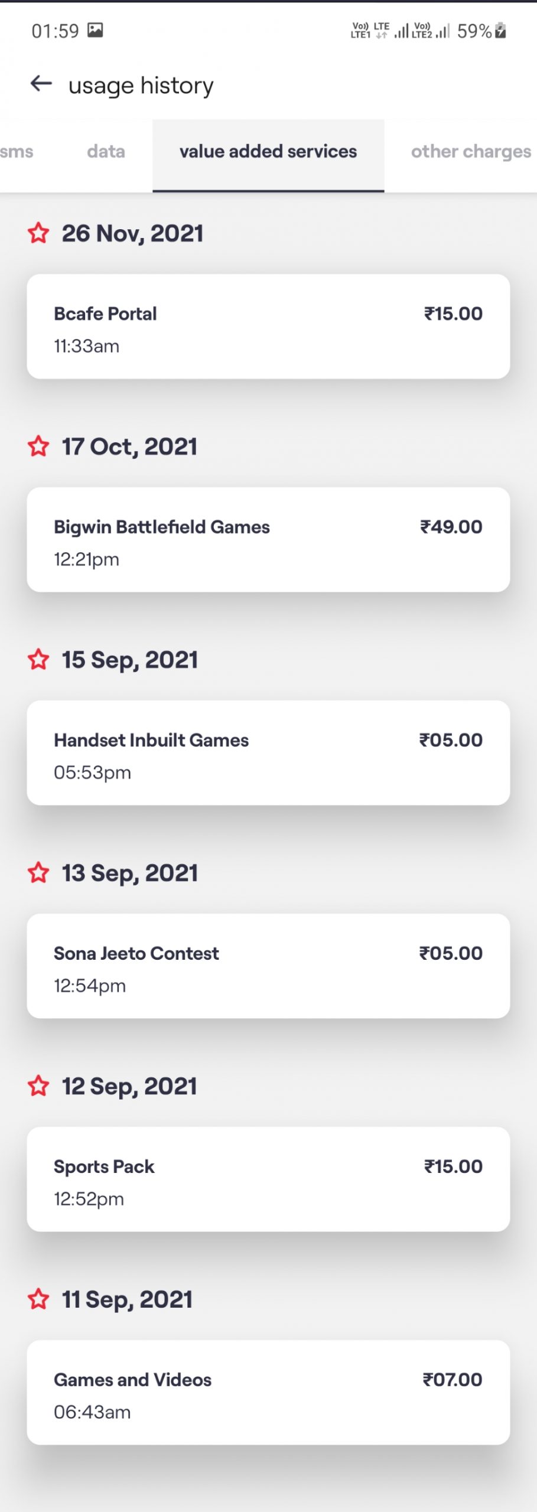Select the Handset Inbuilt Games entry
The height and width of the screenshot is (1512, 537).
tap(268, 753)
